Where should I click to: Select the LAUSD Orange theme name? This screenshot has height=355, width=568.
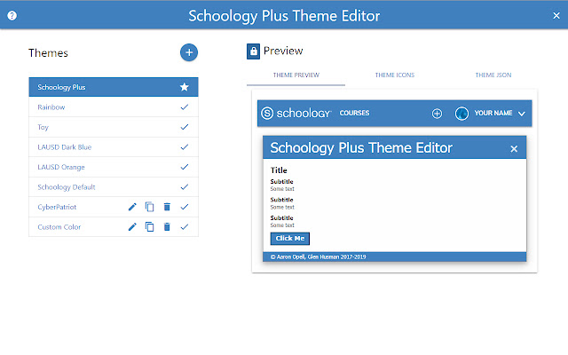61,167
